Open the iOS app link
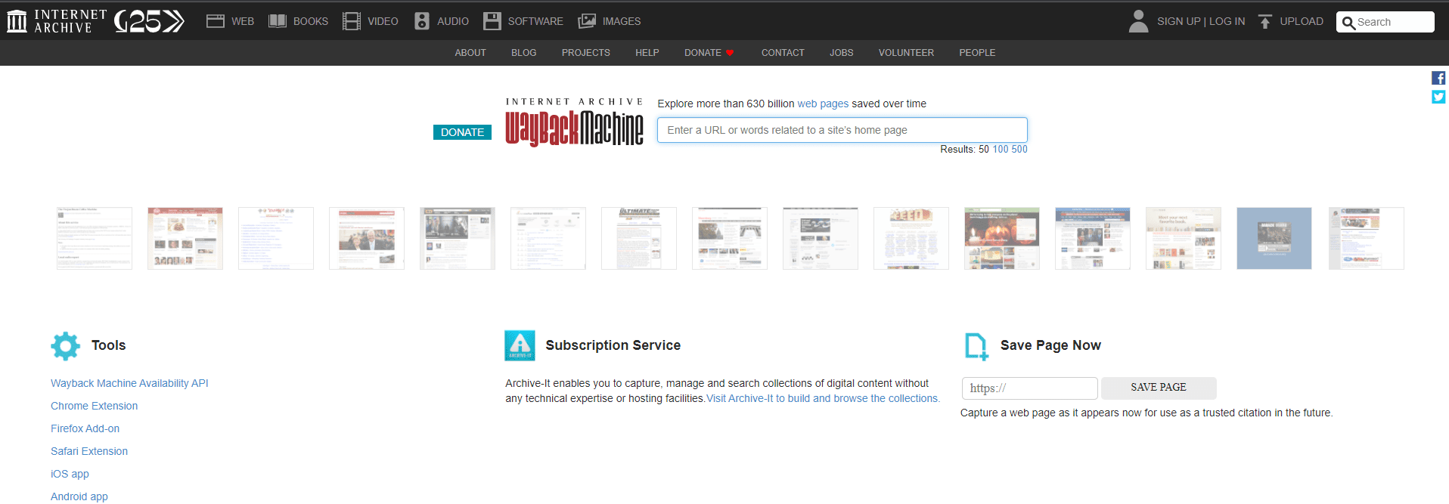The height and width of the screenshot is (504, 1449). click(x=70, y=474)
